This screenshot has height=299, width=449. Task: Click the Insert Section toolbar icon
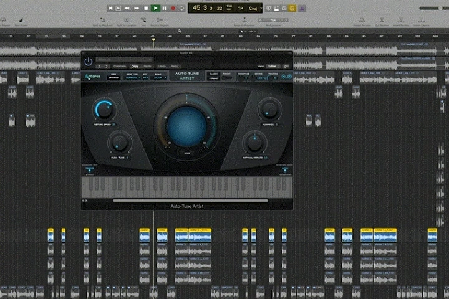tap(401, 21)
